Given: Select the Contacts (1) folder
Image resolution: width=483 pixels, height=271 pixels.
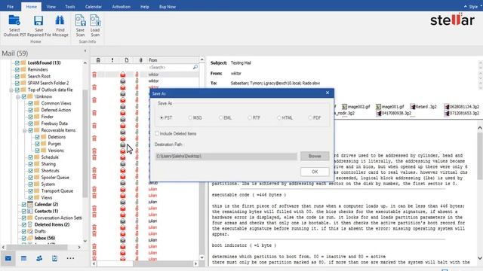Looking at the screenshot, I should click(x=46, y=211).
